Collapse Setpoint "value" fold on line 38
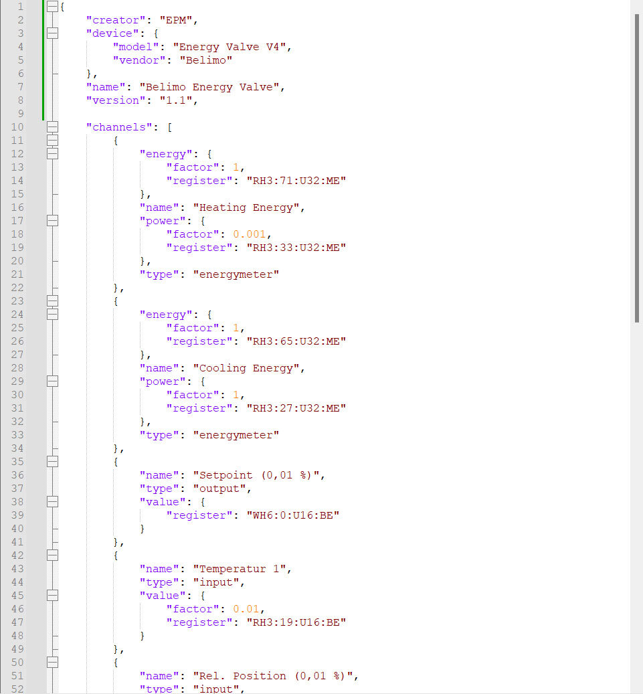643x694 pixels. pos(52,501)
